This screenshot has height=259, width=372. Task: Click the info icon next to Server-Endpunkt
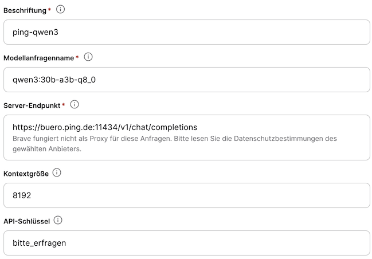(x=75, y=105)
